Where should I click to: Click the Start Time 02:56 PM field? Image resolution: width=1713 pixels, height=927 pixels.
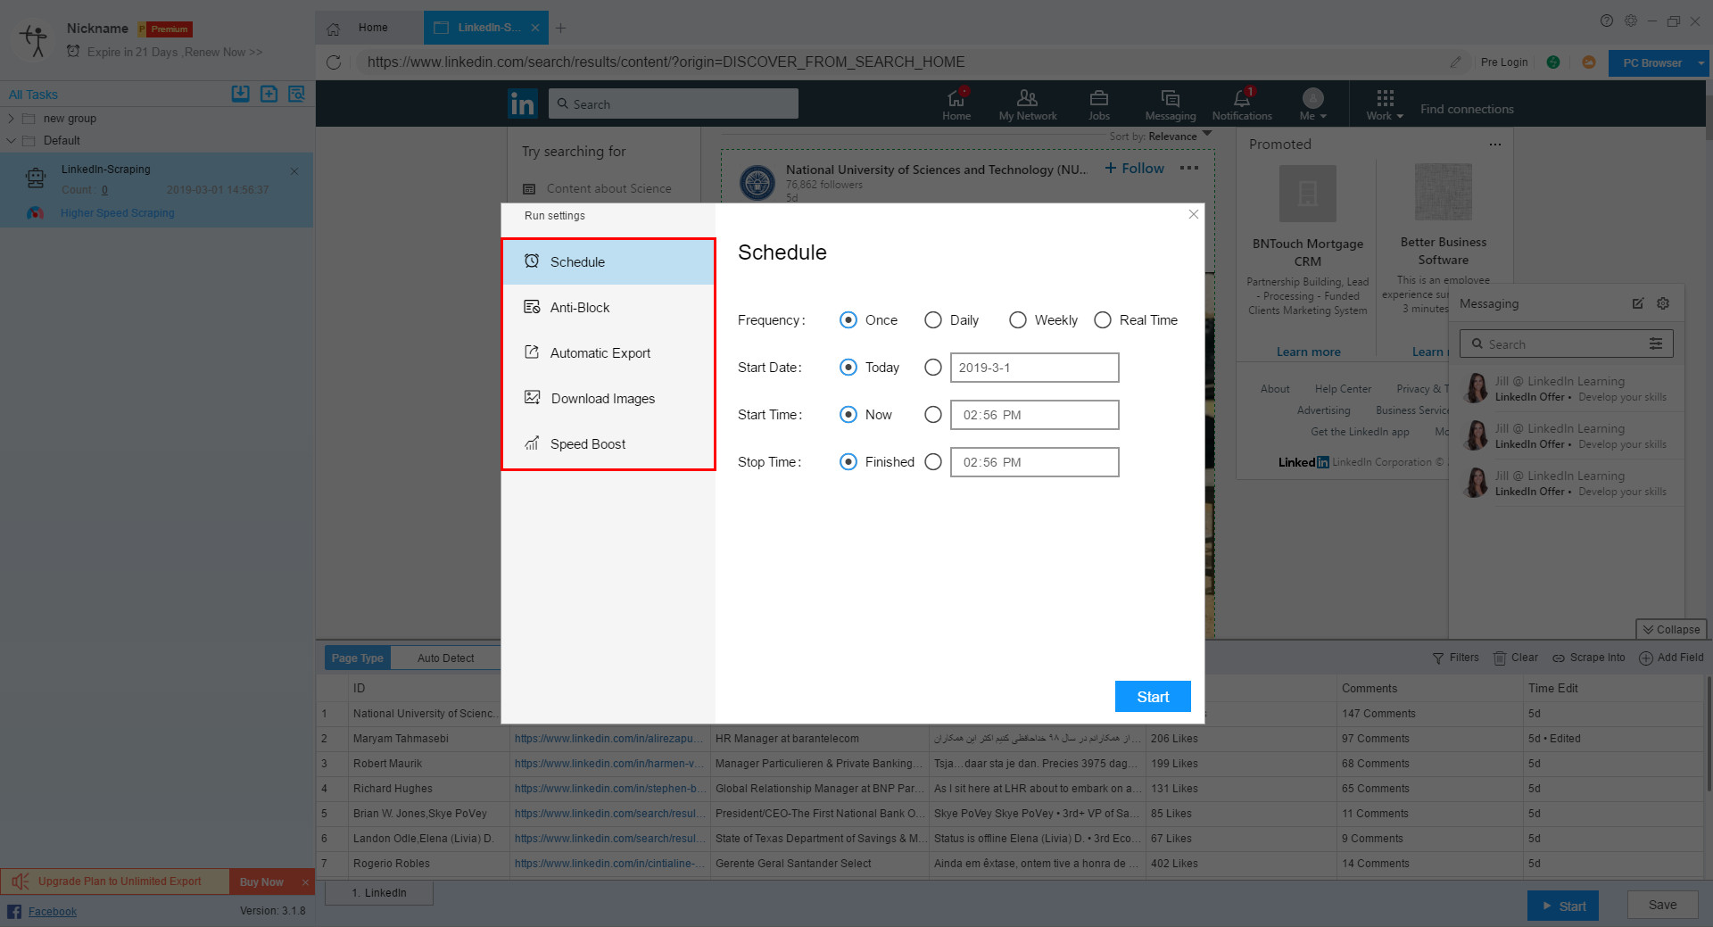(x=1034, y=415)
